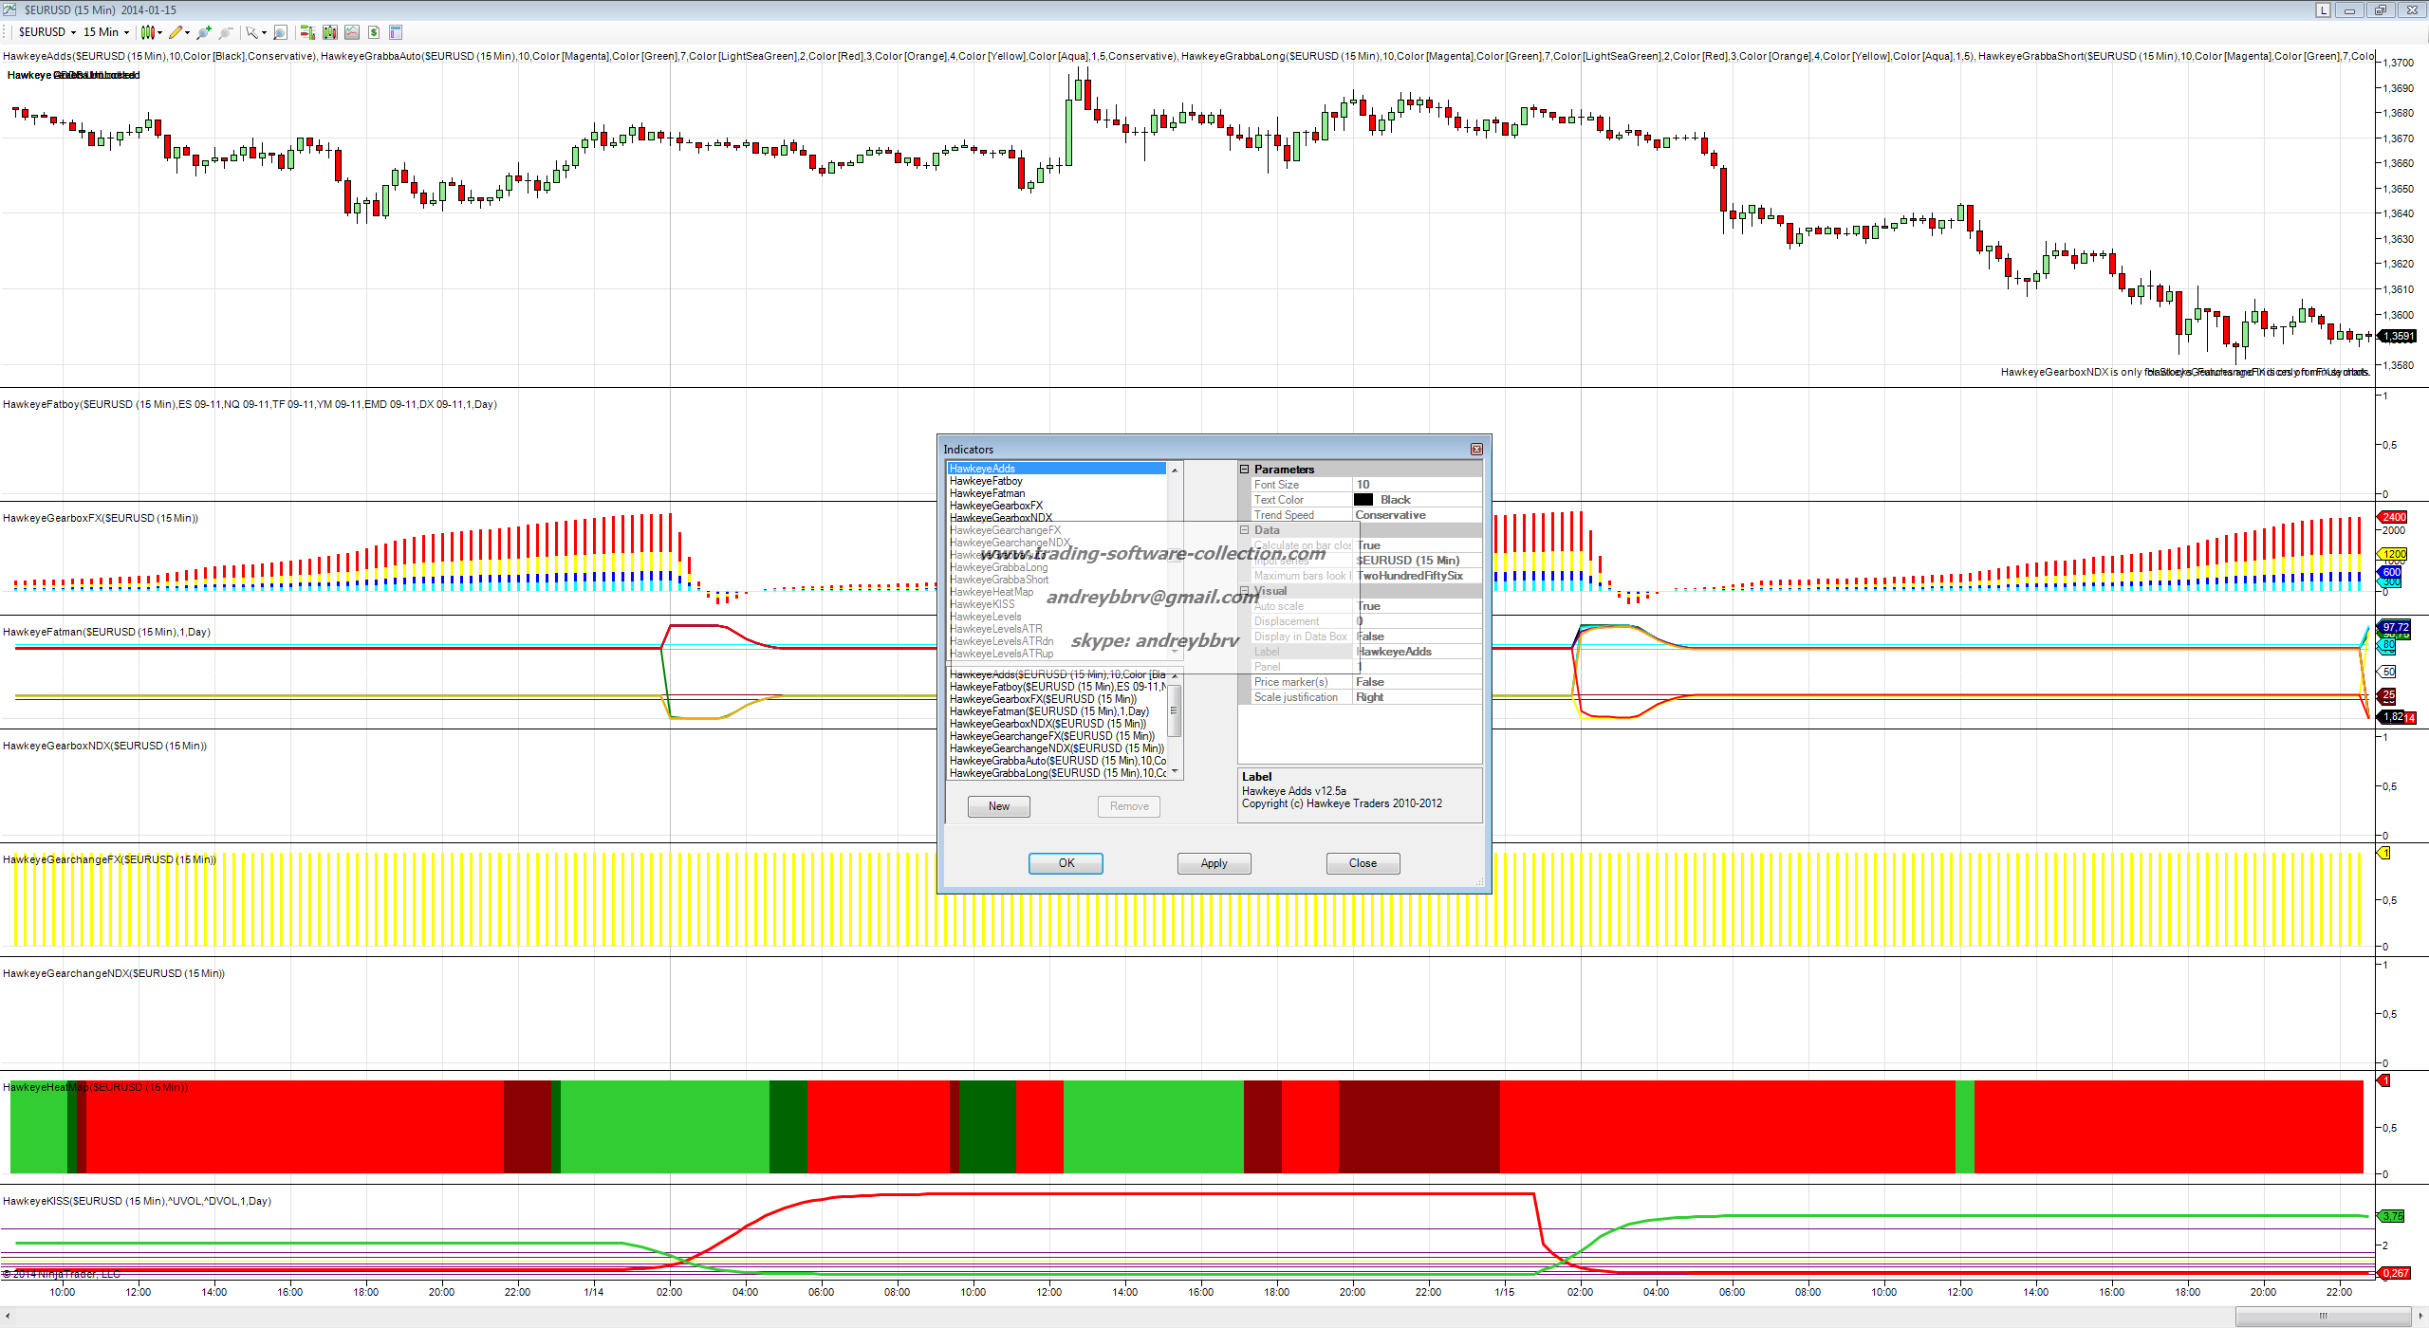The height and width of the screenshot is (1328, 2429).
Task: Collapse the Data section
Action: point(1244,530)
